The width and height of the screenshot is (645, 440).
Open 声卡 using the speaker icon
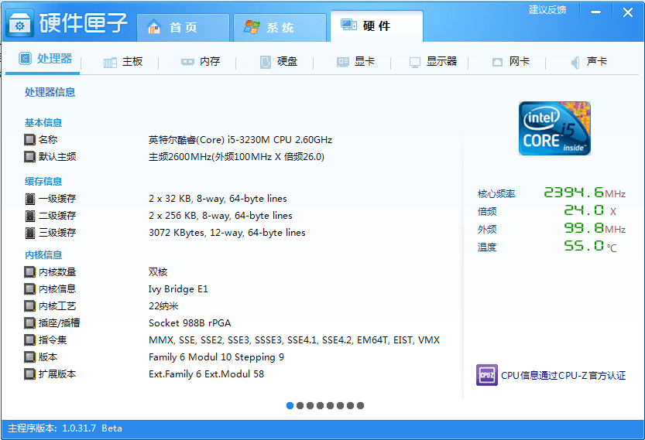[x=575, y=62]
